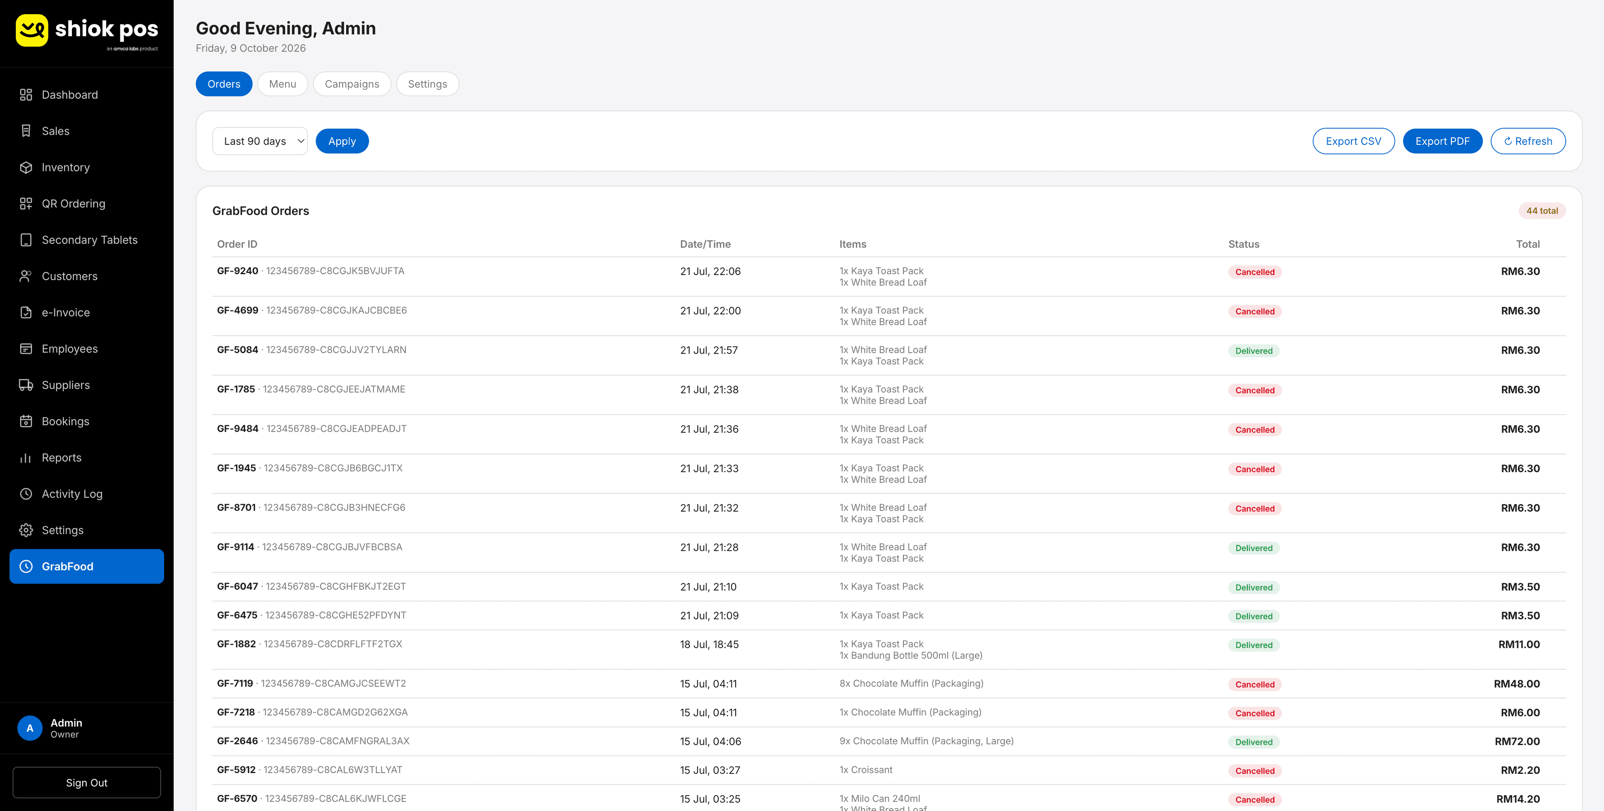Click the Bookings calendar icon
The width and height of the screenshot is (1604, 811).
point(25,422)
